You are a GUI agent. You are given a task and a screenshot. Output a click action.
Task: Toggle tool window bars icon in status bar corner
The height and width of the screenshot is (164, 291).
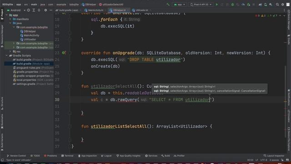coord(2,160)
